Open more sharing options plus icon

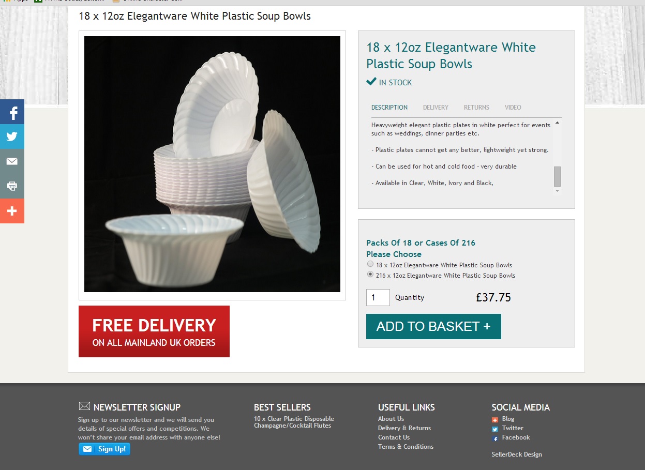[12, 211]
